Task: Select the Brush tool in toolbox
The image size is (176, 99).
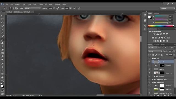Action: 2,40
